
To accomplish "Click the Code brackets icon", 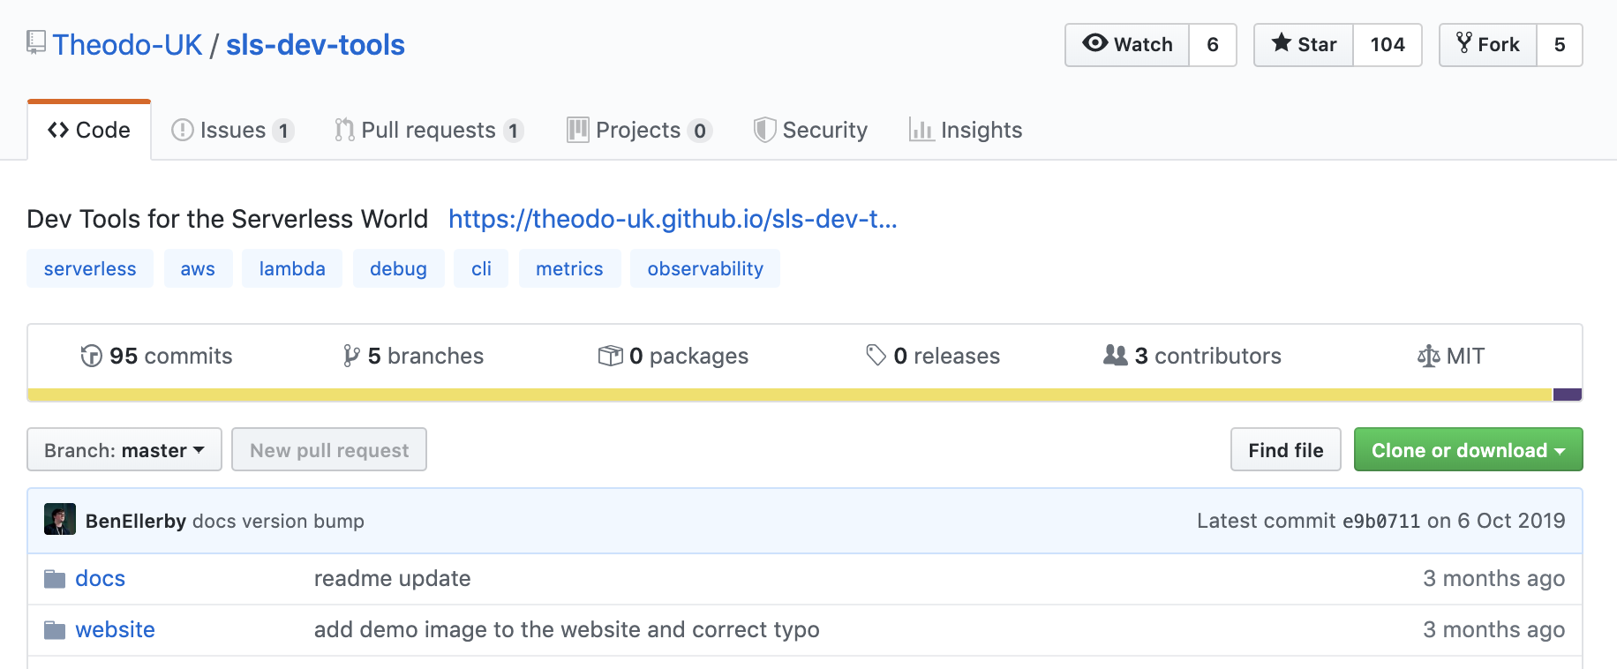I will tap(58, 131).
